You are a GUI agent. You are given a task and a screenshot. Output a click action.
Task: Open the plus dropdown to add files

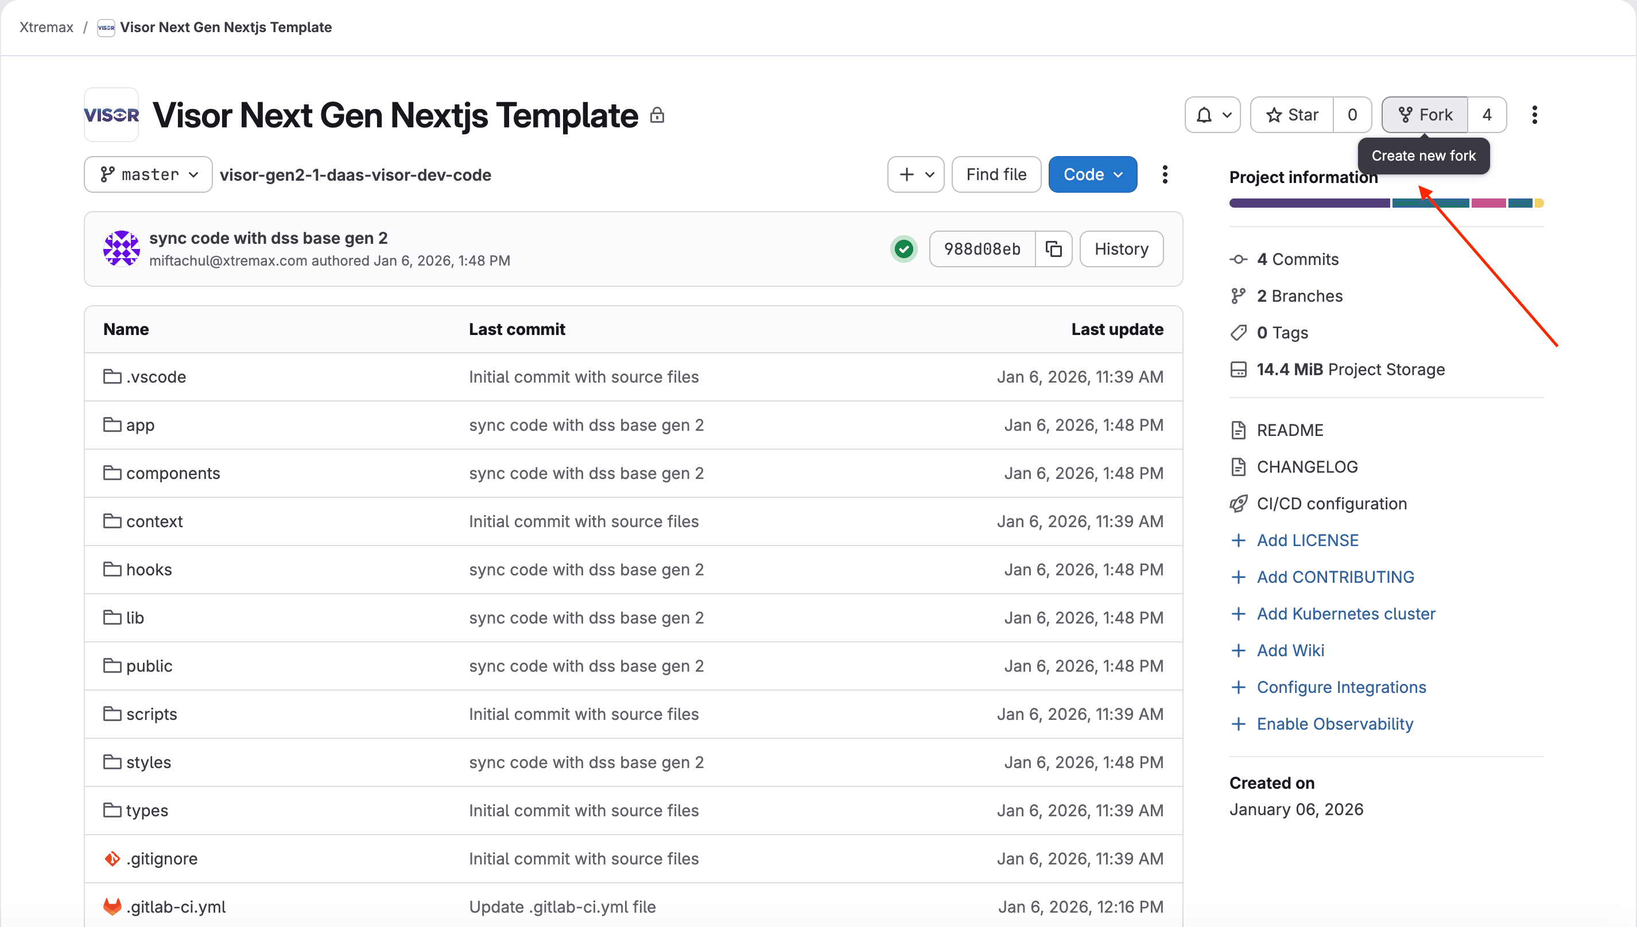click(916, 174)
